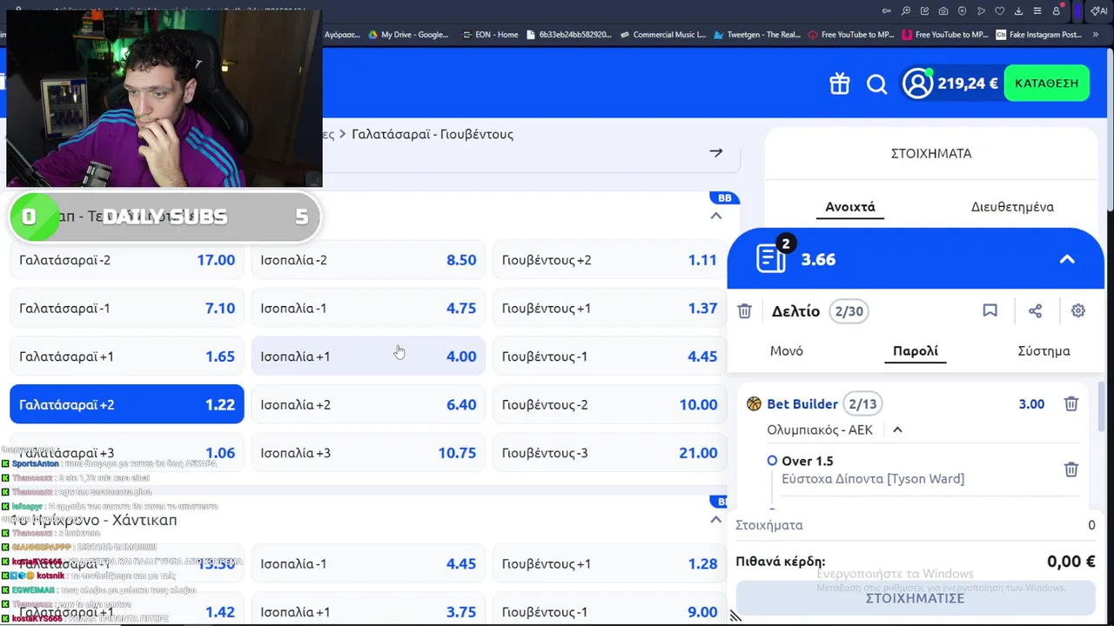1114x626 pixels.
Task: Select Ισοπαλία +1 at 4.00
Action: (x=368, y=356)
